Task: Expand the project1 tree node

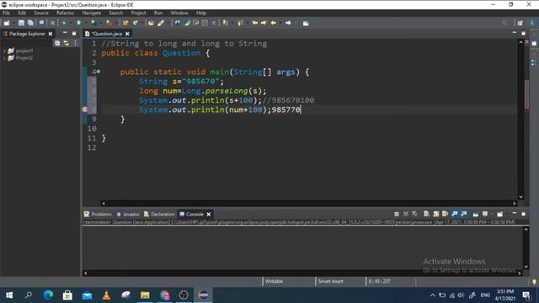Action: click(4, 50)
